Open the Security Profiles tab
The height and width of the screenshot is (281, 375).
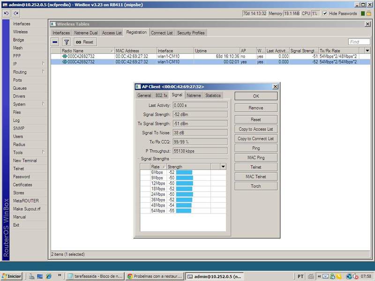point(191,33)
